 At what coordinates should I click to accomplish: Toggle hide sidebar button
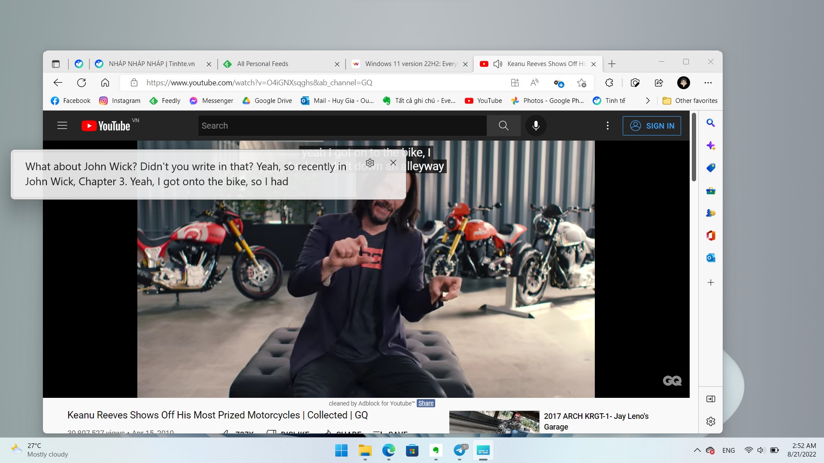[711, 399]
